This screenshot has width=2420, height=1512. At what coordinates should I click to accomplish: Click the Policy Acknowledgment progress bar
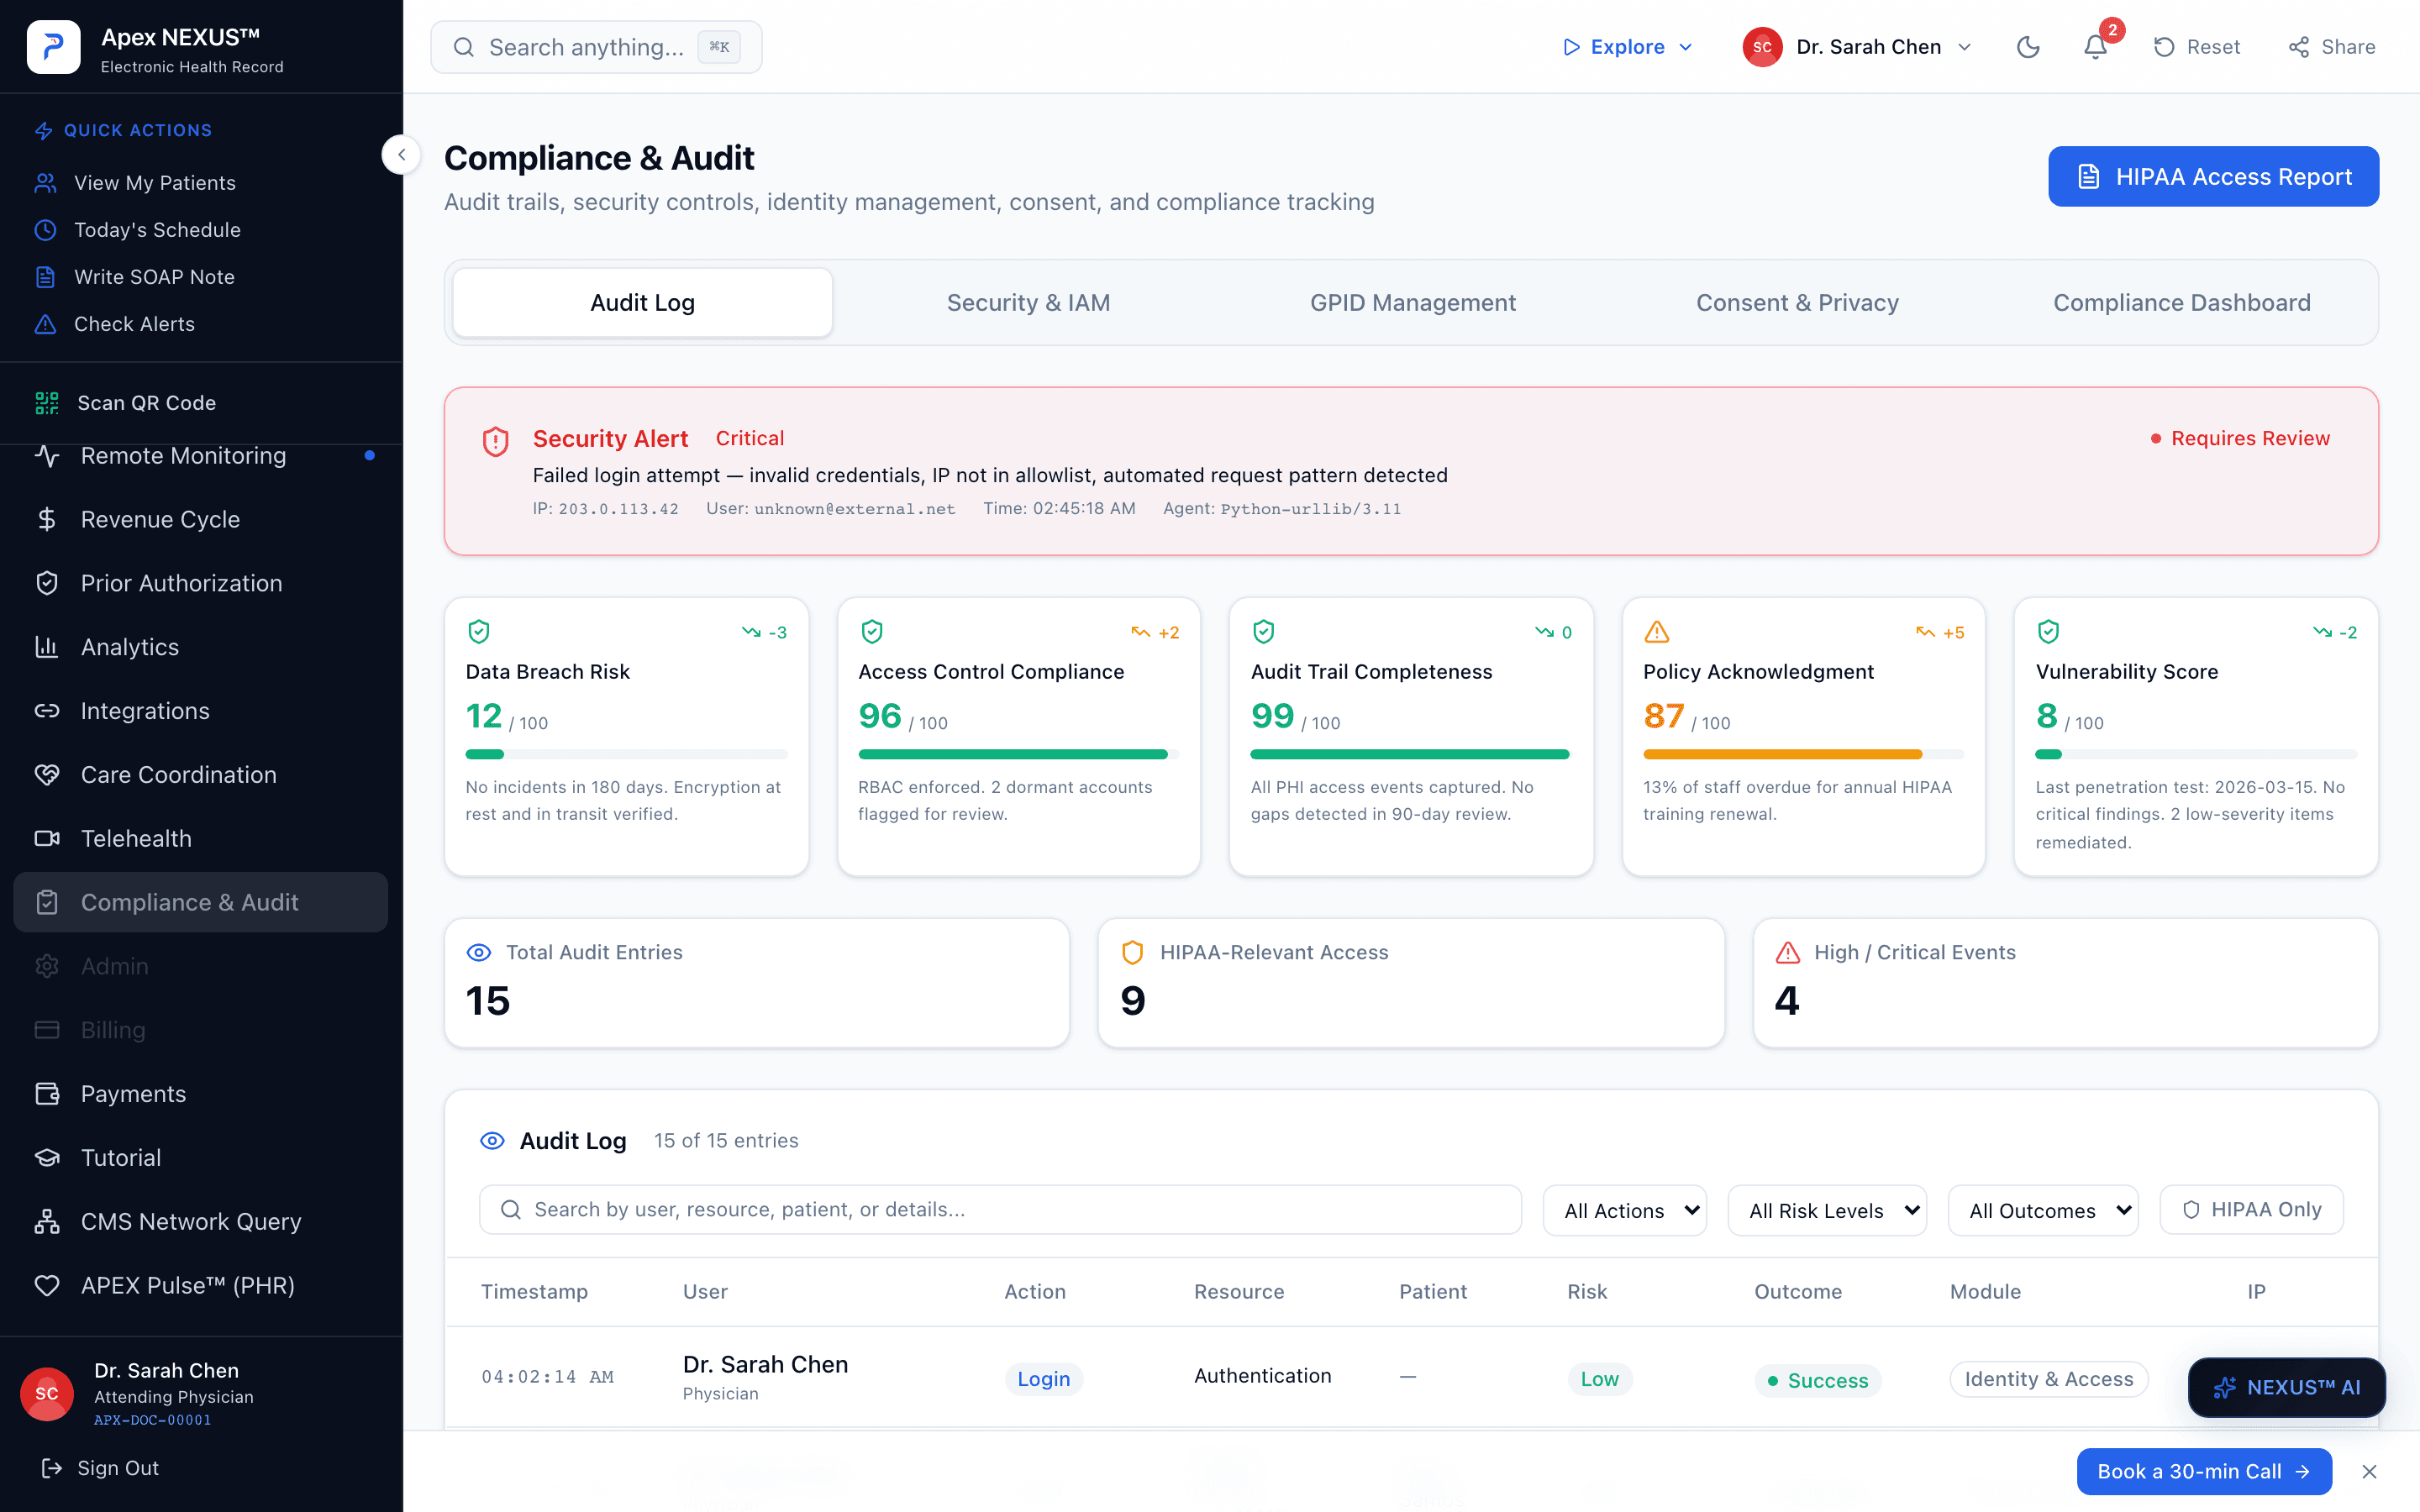(1803, 754)
